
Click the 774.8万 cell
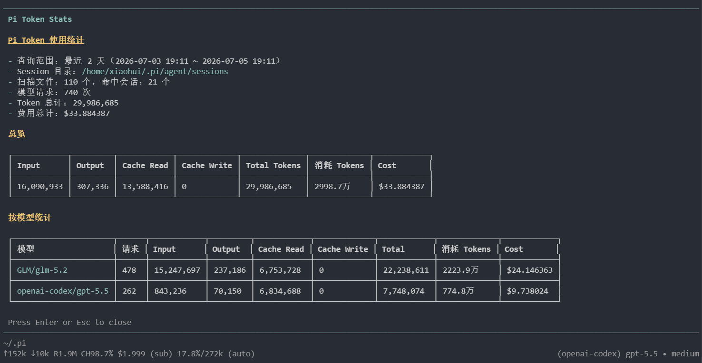(458, 291)
